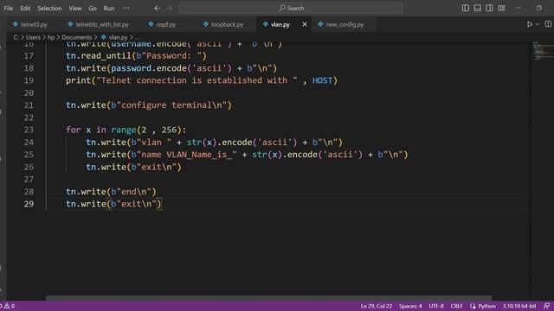Click the Users breadcrumb
This screenshot has width=554, height=311.
pyautogui.click(x=33, y=37)
